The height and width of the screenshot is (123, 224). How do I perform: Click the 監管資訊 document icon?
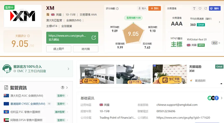coord(6,88)
